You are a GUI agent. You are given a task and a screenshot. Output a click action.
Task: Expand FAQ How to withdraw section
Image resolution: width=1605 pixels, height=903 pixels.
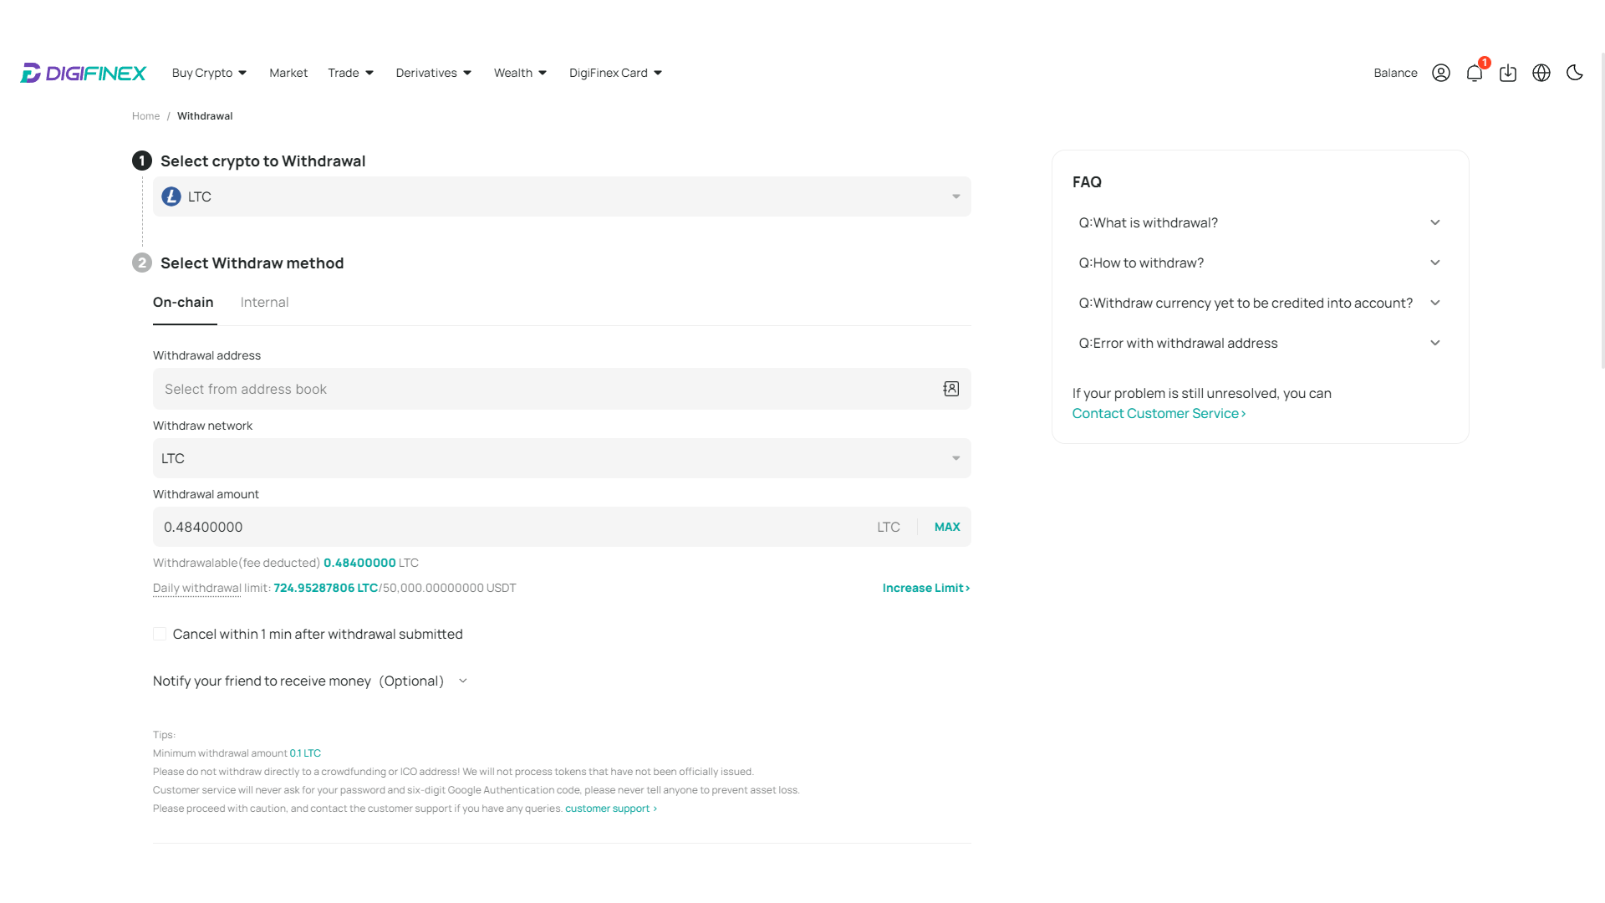coord(1260,263)
